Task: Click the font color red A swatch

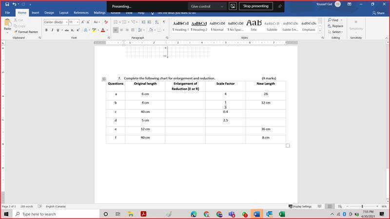Action: click(x=103, y=30)
